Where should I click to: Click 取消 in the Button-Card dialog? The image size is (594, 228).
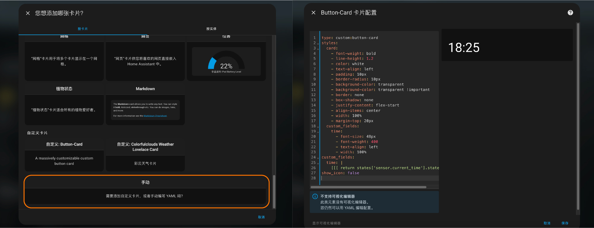[547, 223]
